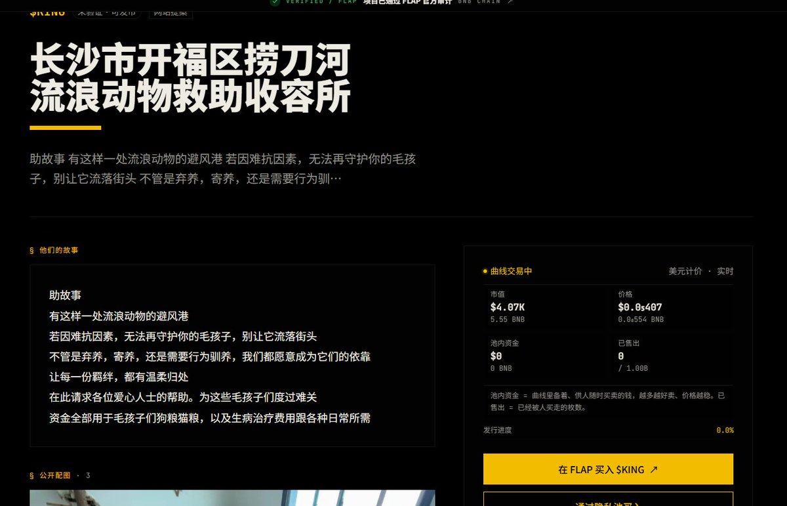This screenshot has width=787, height=506.
Task: Click the yellow dot beside 曲线交易中
Action: pos(485,271)
